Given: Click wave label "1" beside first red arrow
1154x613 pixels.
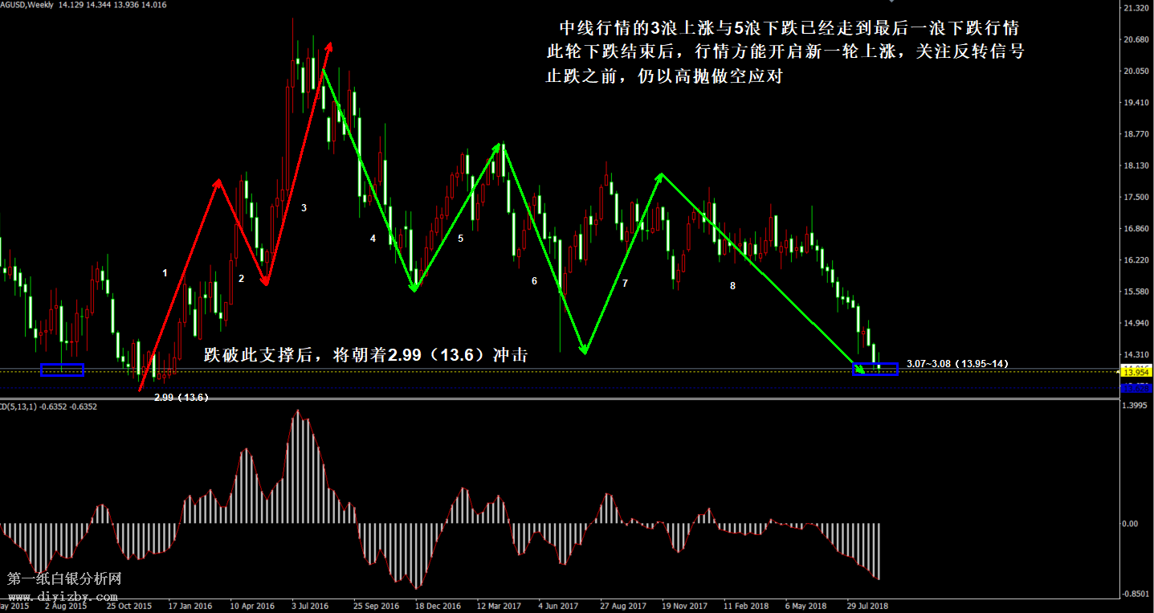Looking at the screenshot, I should 165,273.
